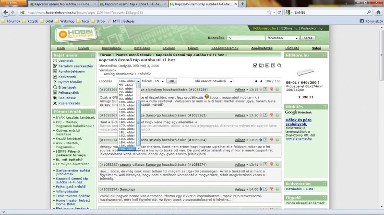Click the blue arrow icon on 13:29 post

[261, 140]
